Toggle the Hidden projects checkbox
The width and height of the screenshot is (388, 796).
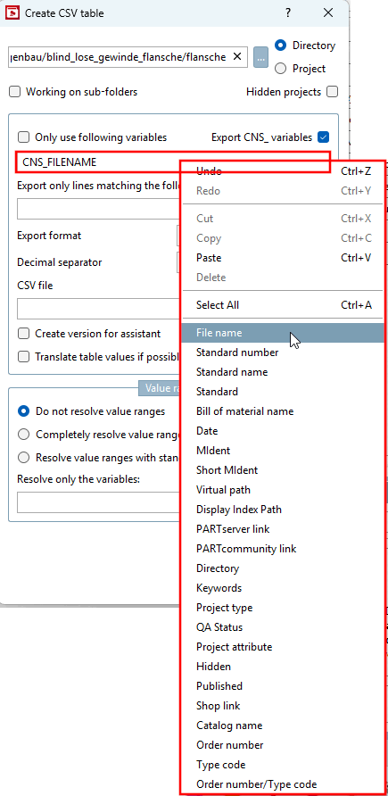[332, 92]
